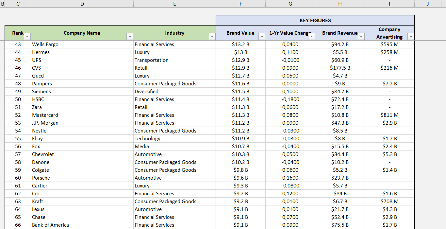446x229 pixels.
Task: Click rank 50 cell
Action: pos(18,99)
